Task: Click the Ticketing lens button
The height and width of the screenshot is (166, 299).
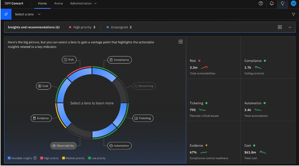Action: point(143,118)
